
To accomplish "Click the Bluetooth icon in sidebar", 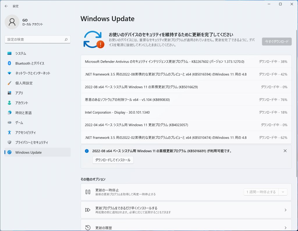I will tap(9, 63).
